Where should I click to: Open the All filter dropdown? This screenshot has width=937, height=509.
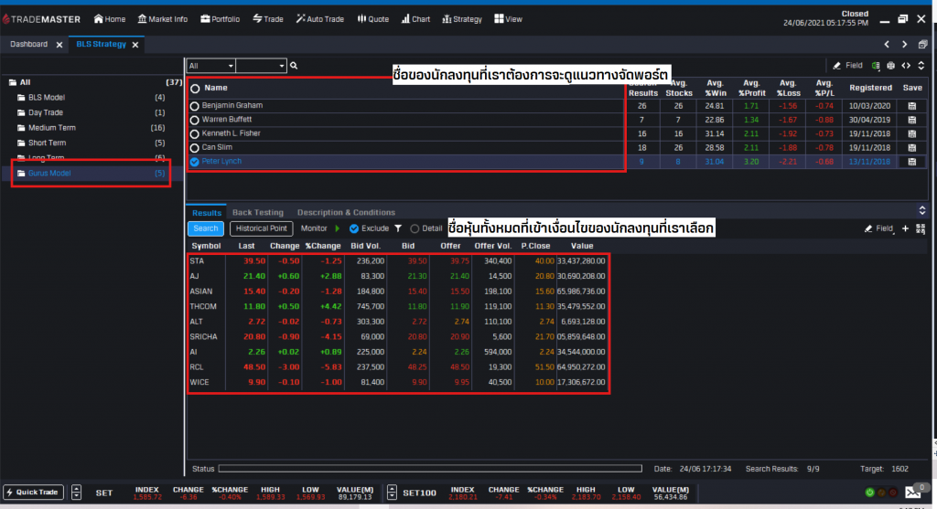pos(211,66)
